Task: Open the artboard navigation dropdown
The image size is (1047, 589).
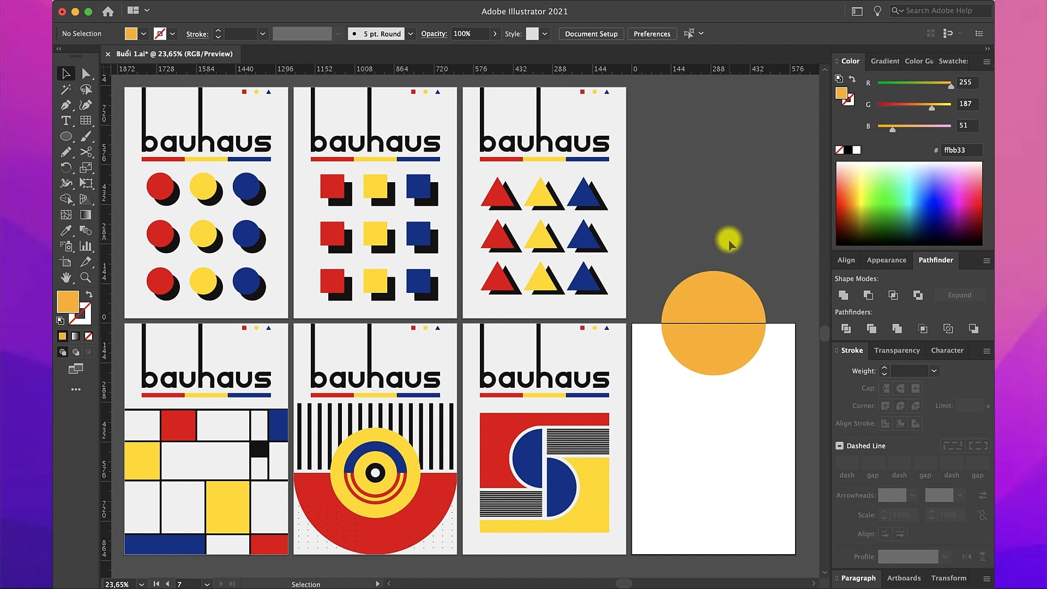Action: [x=207, y=584]
